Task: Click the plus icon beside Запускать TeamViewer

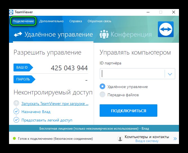Action: [16, 103]
